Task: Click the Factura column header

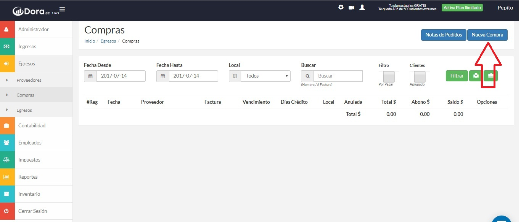Action: tap(212, 102)
